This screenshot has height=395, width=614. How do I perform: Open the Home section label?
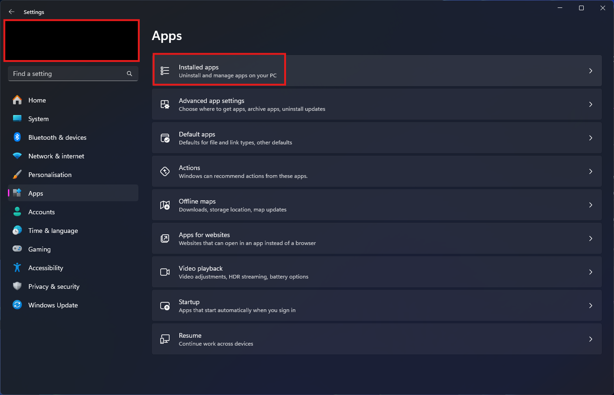coord(37,100)
